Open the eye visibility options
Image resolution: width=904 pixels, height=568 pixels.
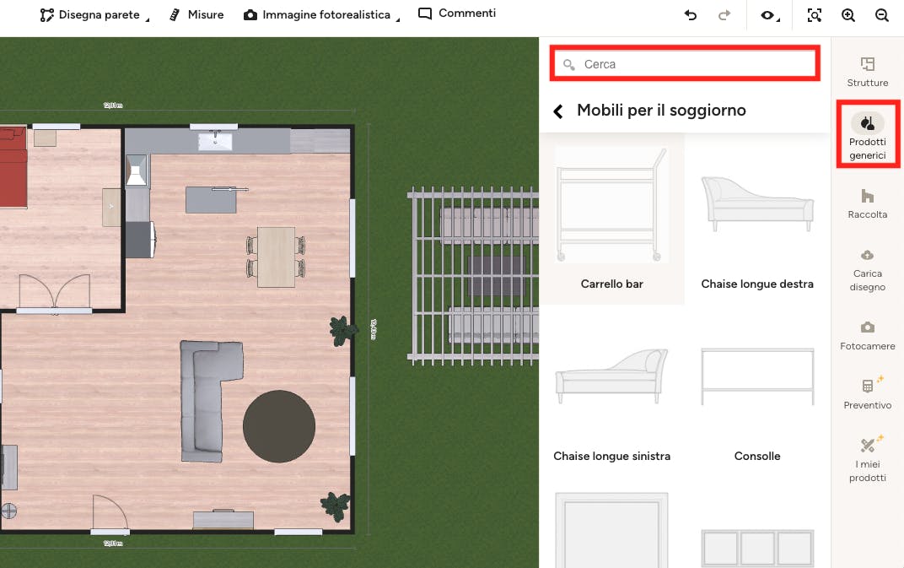pos(770,15)
